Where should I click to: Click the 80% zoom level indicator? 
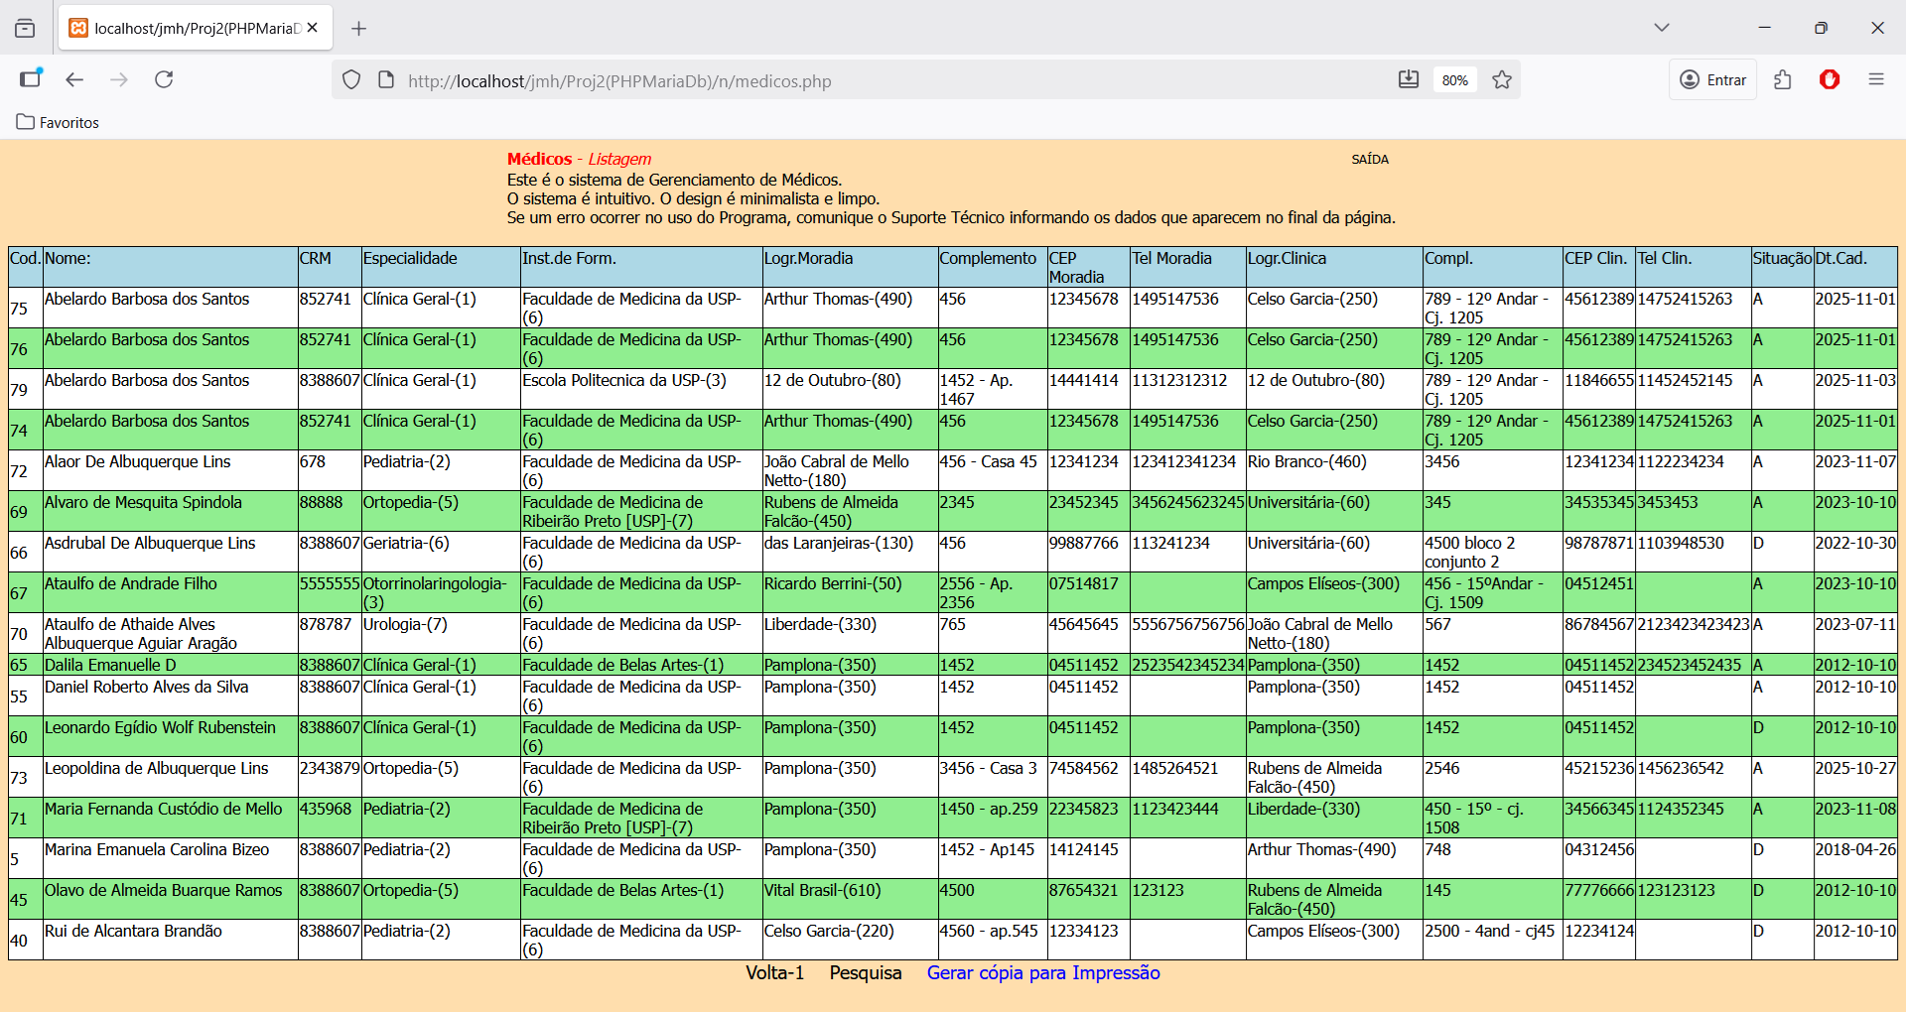1455,80
